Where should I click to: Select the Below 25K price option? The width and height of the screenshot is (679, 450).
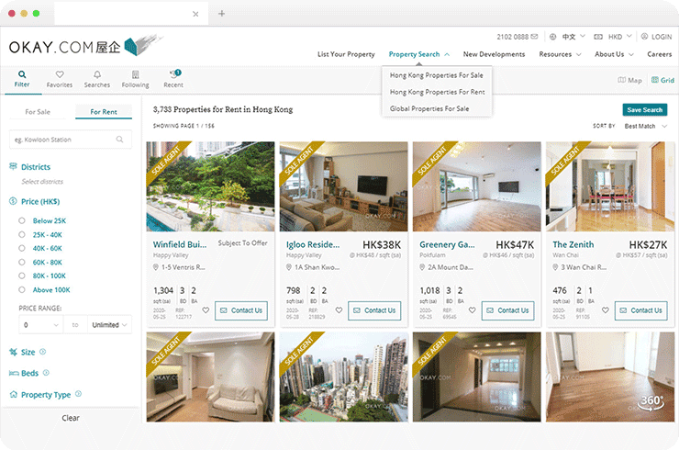[x=22, y=221]
